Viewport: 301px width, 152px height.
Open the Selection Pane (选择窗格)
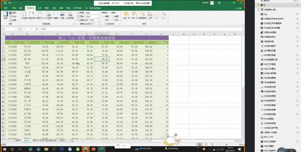coord(142,15)
